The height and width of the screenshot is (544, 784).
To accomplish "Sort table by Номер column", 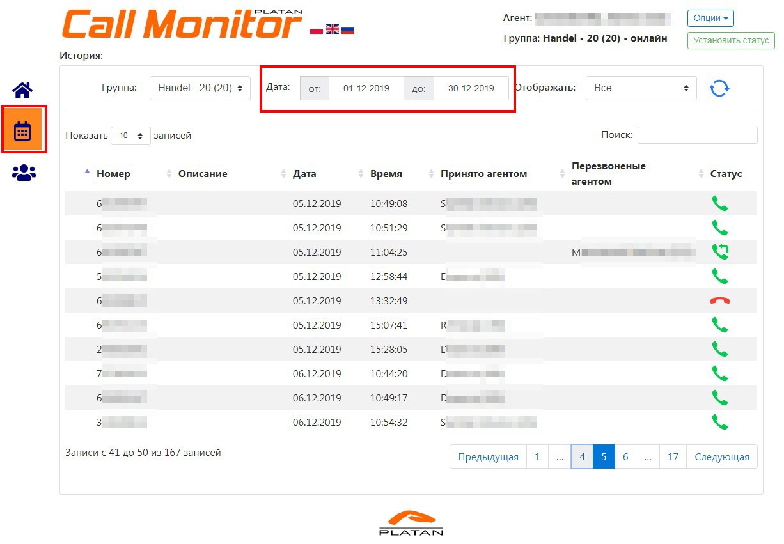I will (x=113, y=174).
